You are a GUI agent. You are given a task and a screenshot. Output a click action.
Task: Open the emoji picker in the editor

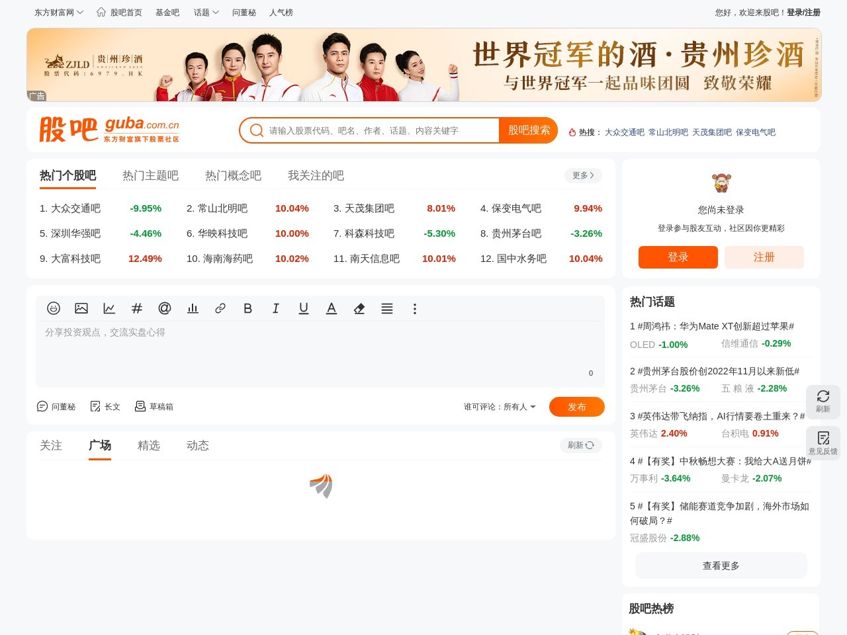[54, 308]
